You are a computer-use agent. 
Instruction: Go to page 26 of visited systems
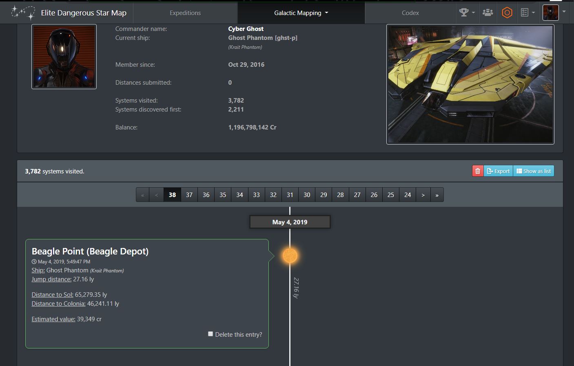[374, 195]
